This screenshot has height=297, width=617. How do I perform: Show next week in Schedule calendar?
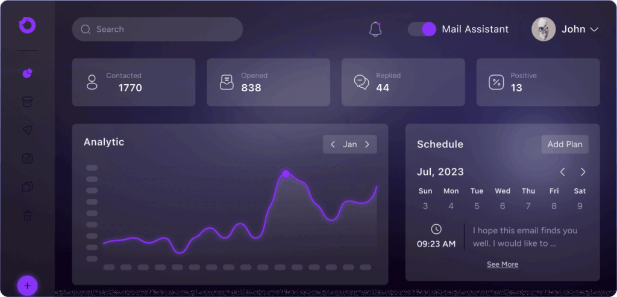[x=583, y=172]
